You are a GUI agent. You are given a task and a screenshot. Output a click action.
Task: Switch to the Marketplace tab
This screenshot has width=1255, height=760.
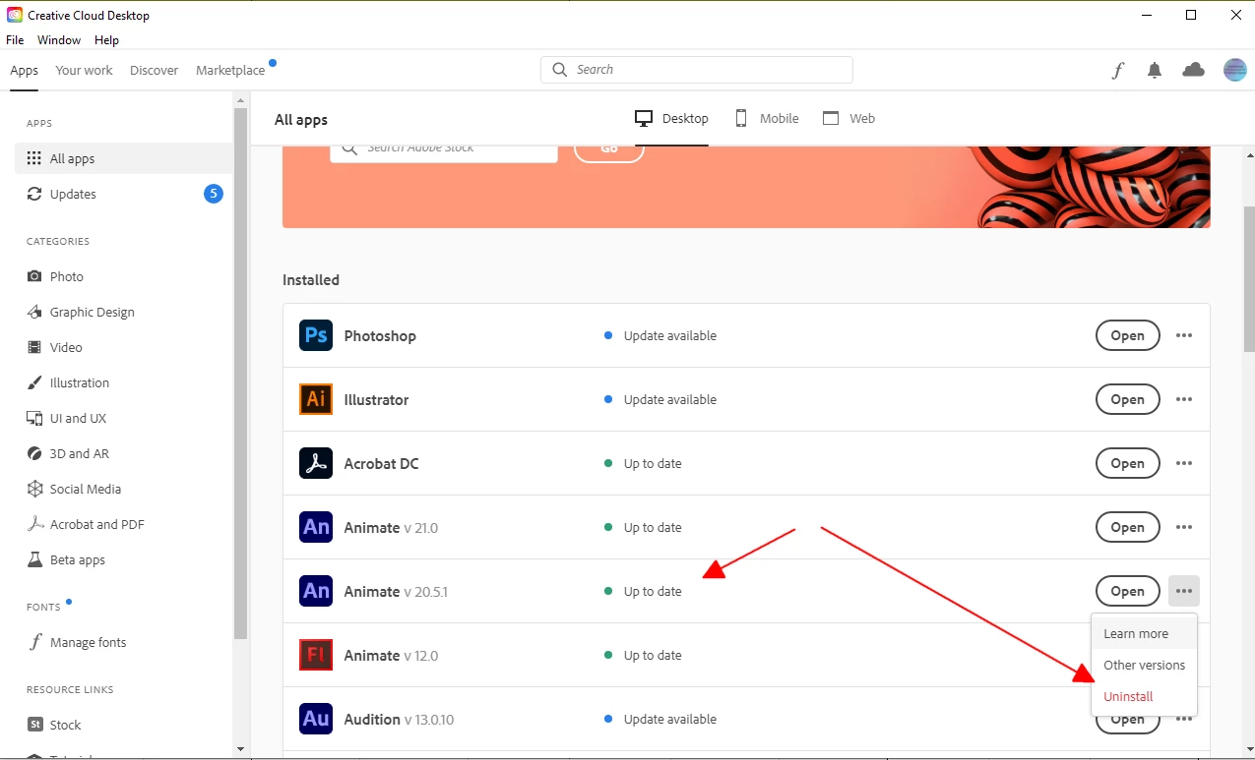click(230, 70)
